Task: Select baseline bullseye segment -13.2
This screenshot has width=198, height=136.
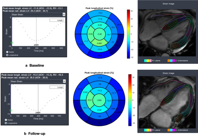Action: click(x=100, y=13)
